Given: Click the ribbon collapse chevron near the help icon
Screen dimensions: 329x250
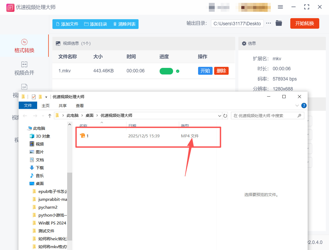Looking at the screenshot, I should click(x=297, y=105).
